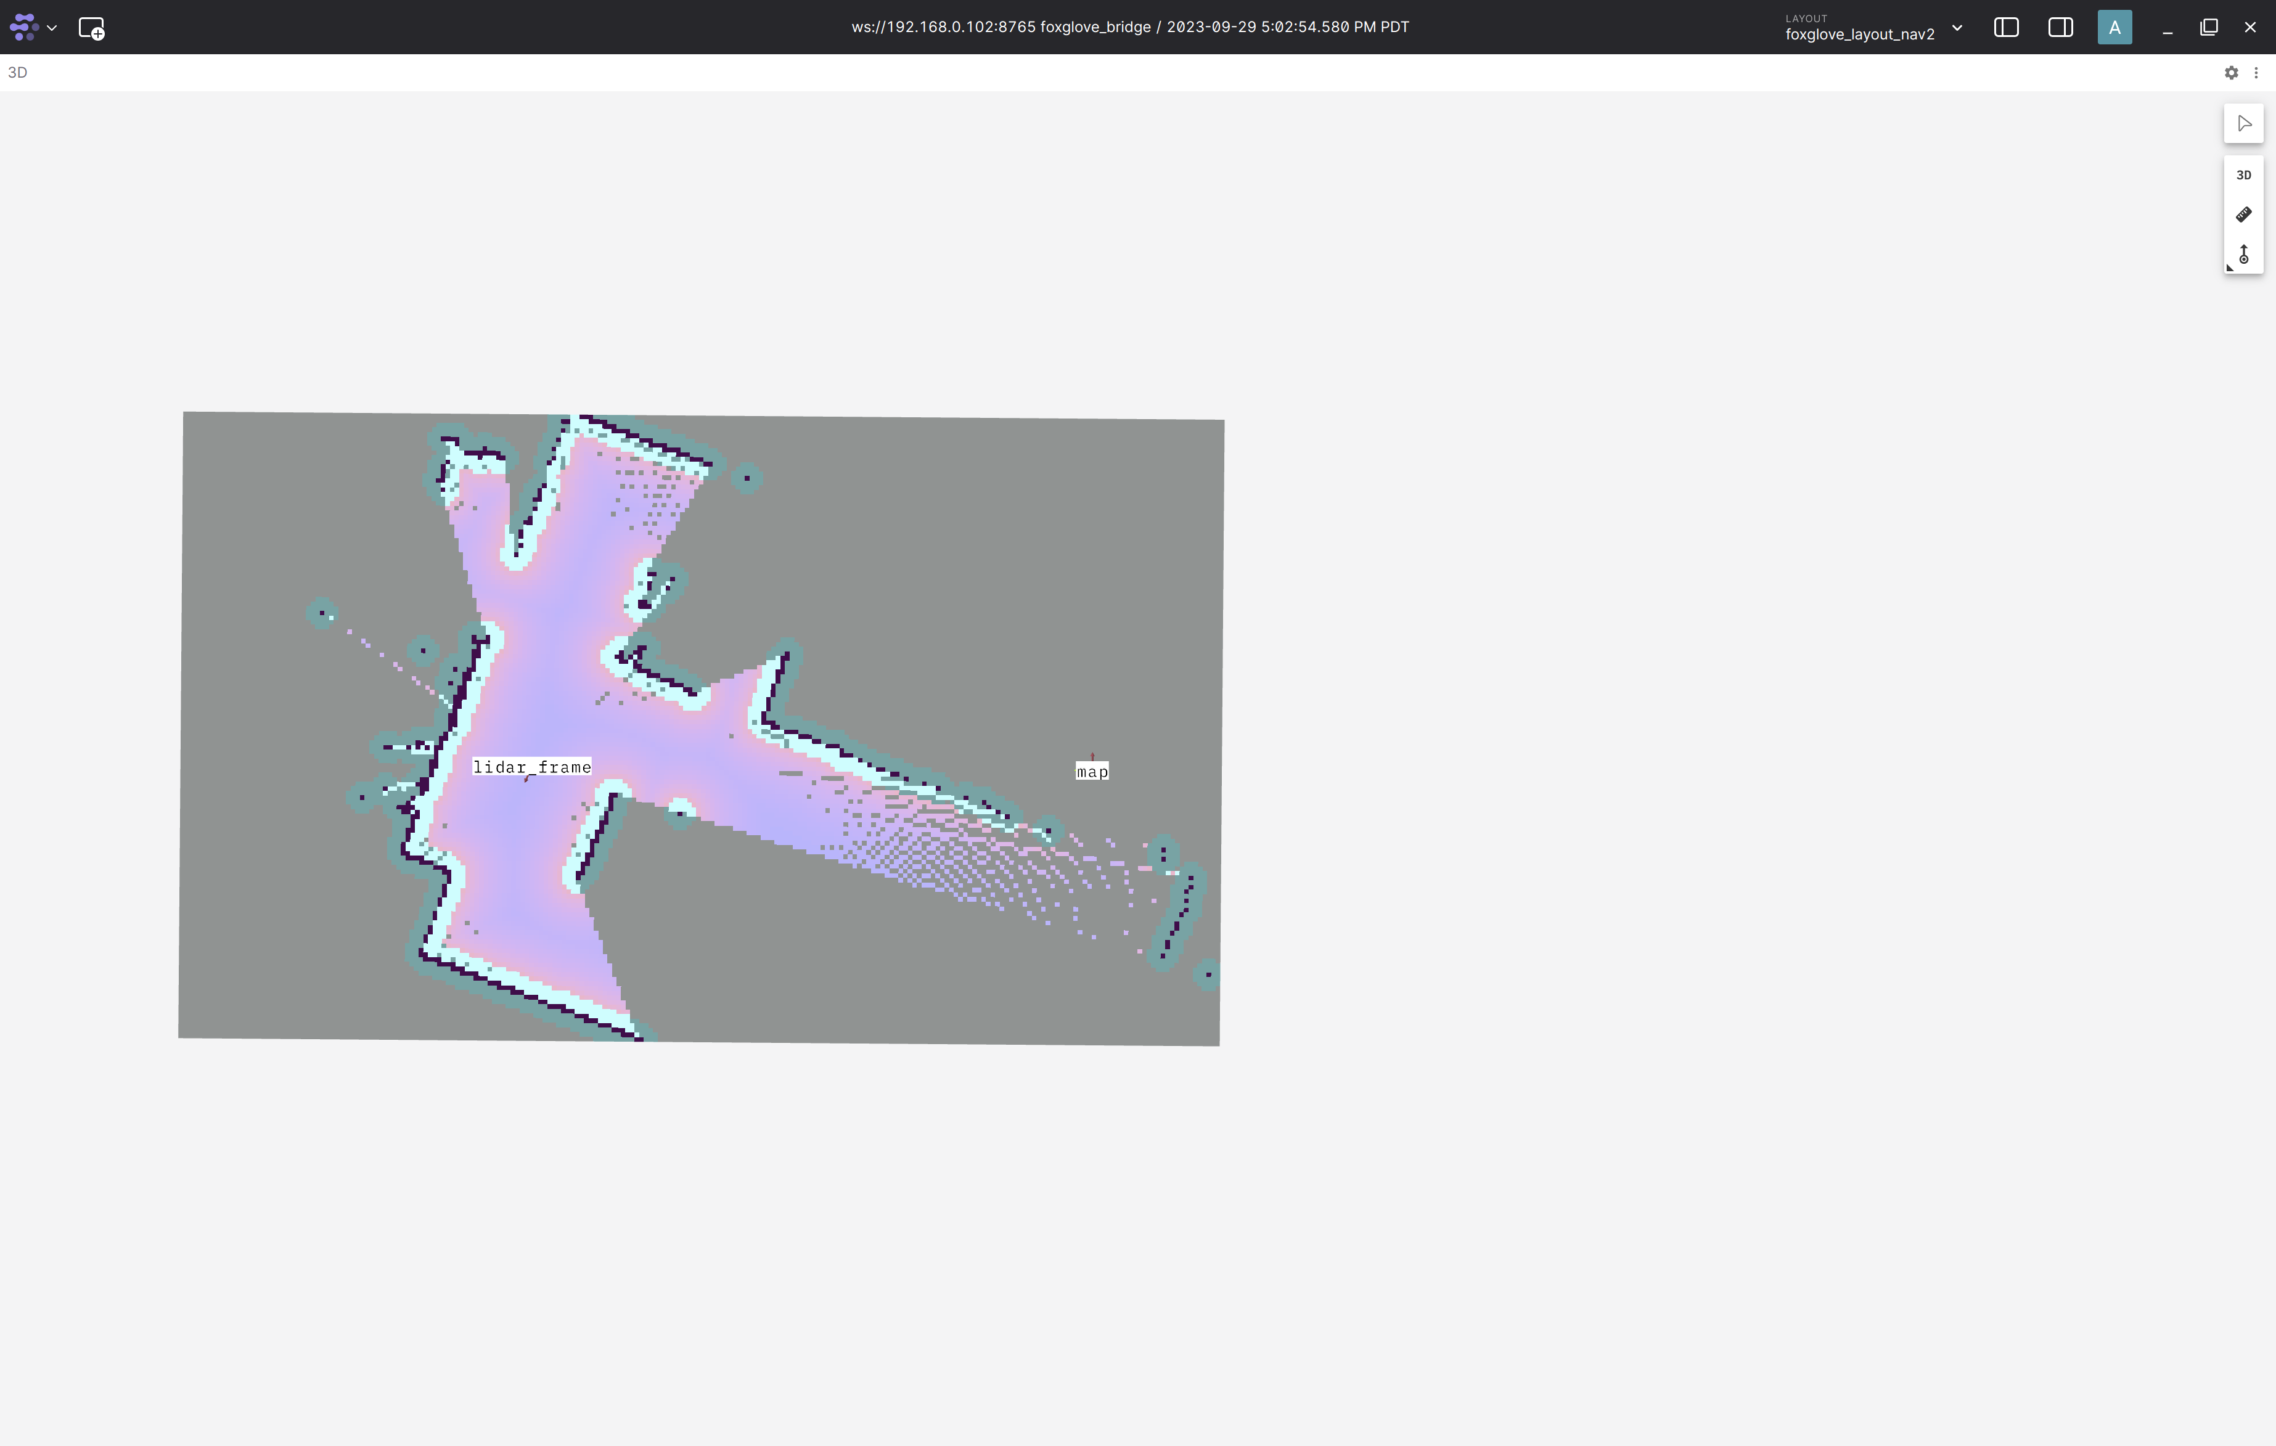Open the 3D panel three-dot menu
The image size is (2276, 1446).
pyautogui.click(x=2256, y=73)
